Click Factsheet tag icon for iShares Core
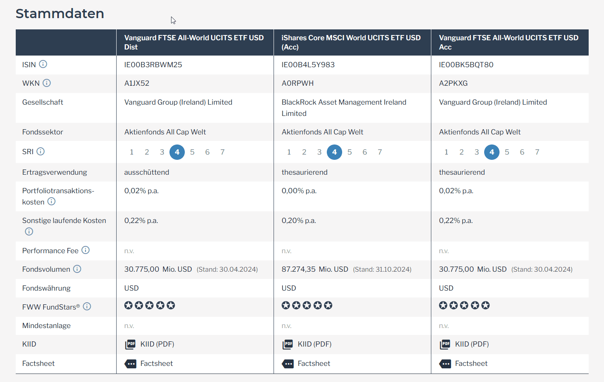The height and width of the screenshot is (382, 604). click(288, 364)
